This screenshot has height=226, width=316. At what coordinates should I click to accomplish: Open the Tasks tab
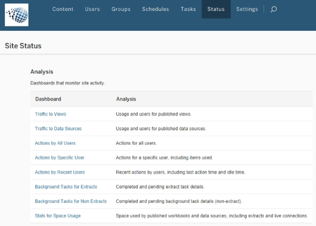coord(188,9)
